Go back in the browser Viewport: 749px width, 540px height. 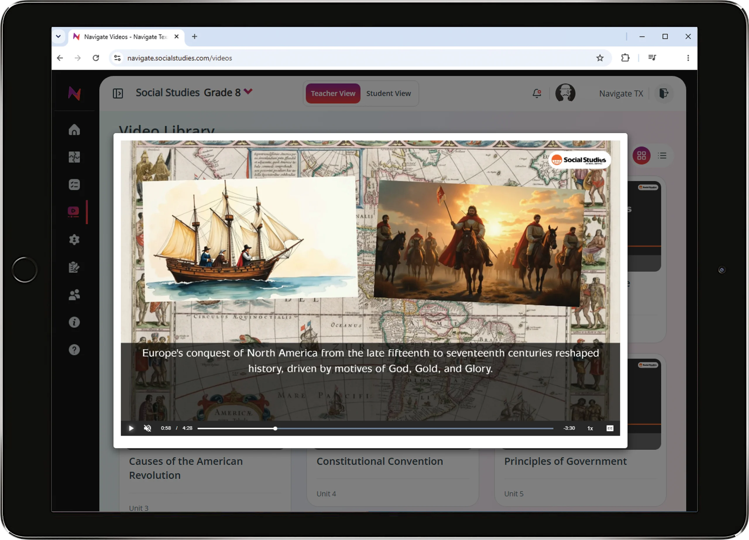pos(60,58)
